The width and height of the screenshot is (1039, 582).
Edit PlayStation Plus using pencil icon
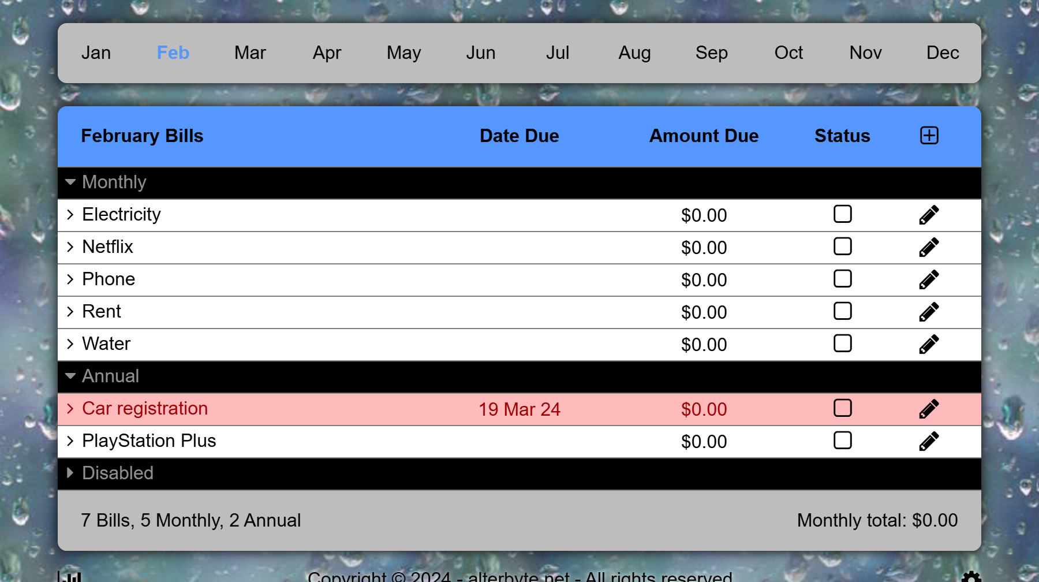[x=929, y=441]
